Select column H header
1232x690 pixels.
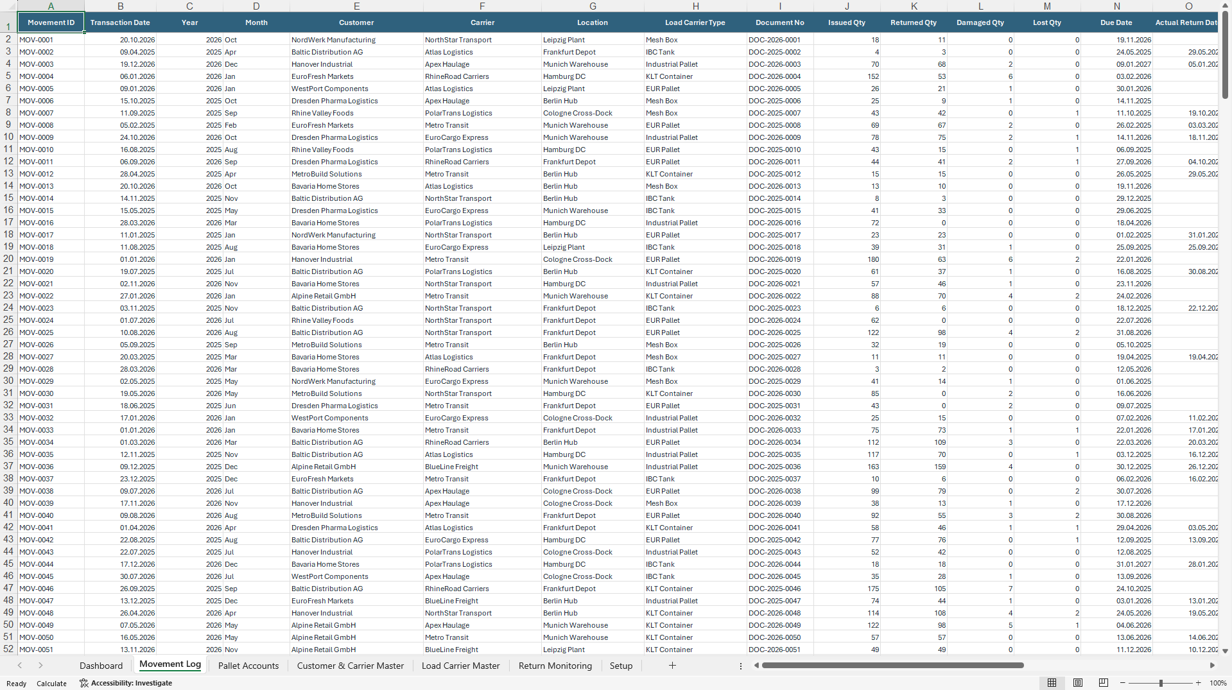point(695,6)
